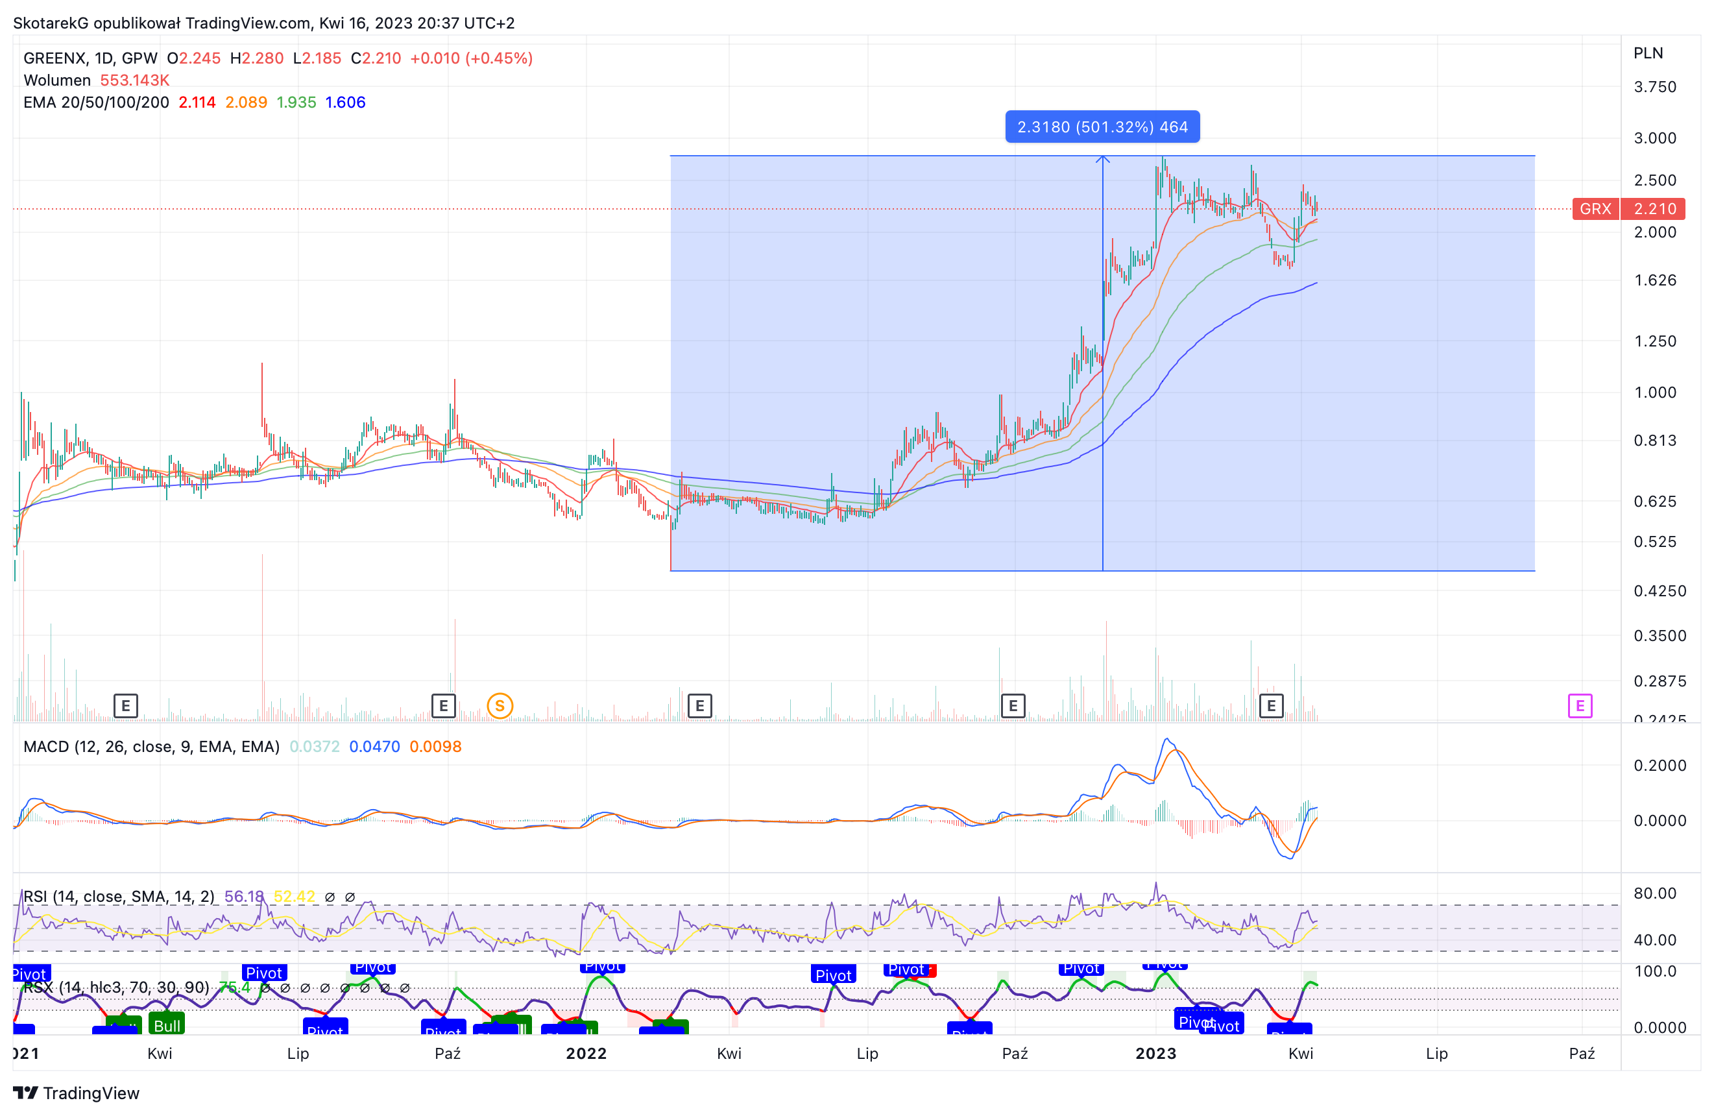
Task: Click the MACD (12, 26, close, 9, EMA, EMA) legend
Action: pyautogui.click(x=151, y=746)
